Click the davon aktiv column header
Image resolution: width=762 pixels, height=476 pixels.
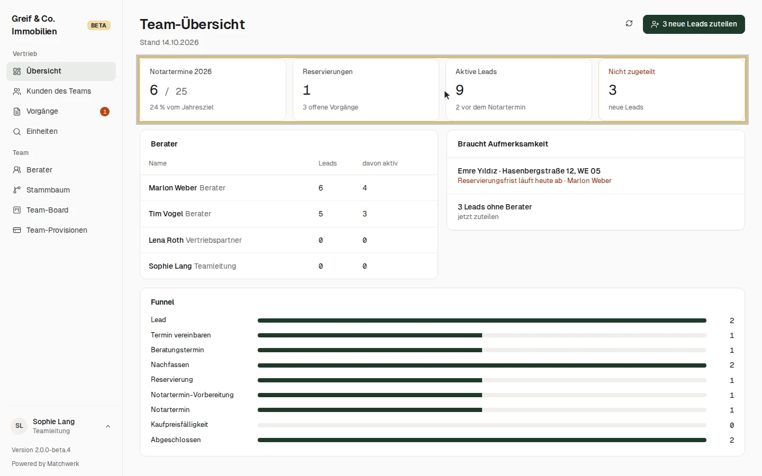380,163
